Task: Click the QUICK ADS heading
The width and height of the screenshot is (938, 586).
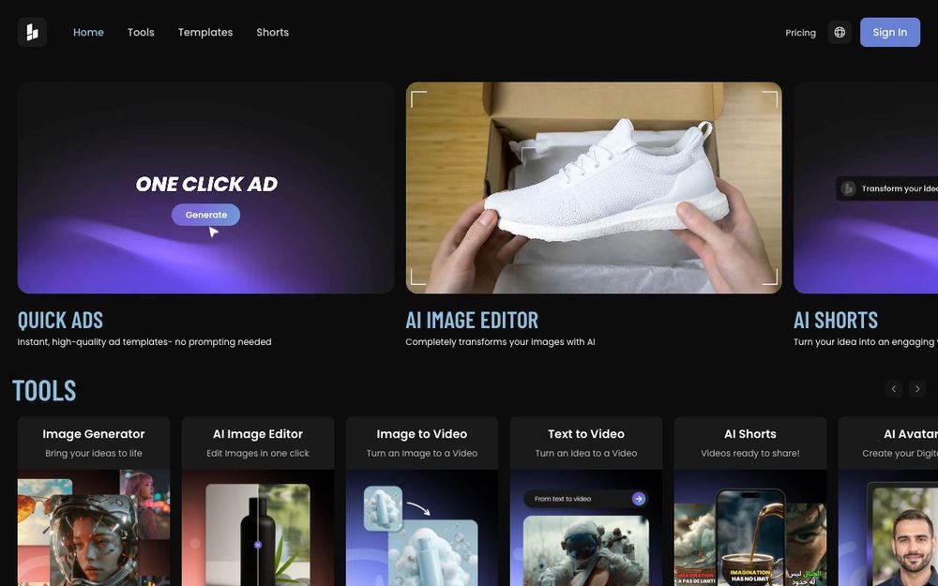Action: (x=60, y=320)
